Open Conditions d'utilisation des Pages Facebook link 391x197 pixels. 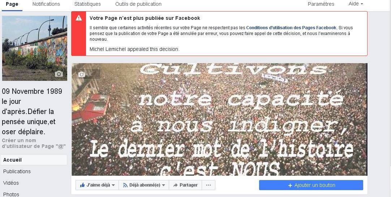pos(291,28)
